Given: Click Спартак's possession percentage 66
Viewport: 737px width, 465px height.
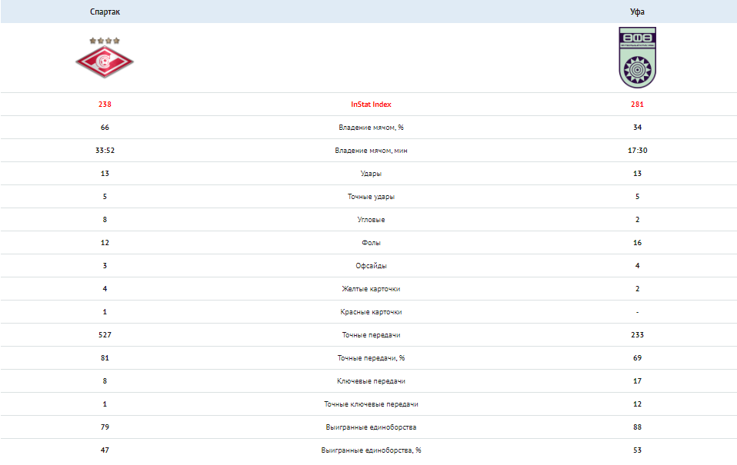Looking at the screenshot, I should (105, 128).
